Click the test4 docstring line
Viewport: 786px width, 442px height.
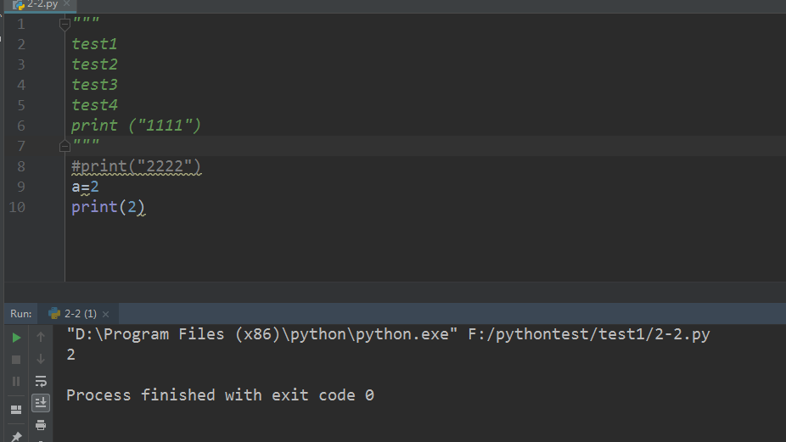94,105
